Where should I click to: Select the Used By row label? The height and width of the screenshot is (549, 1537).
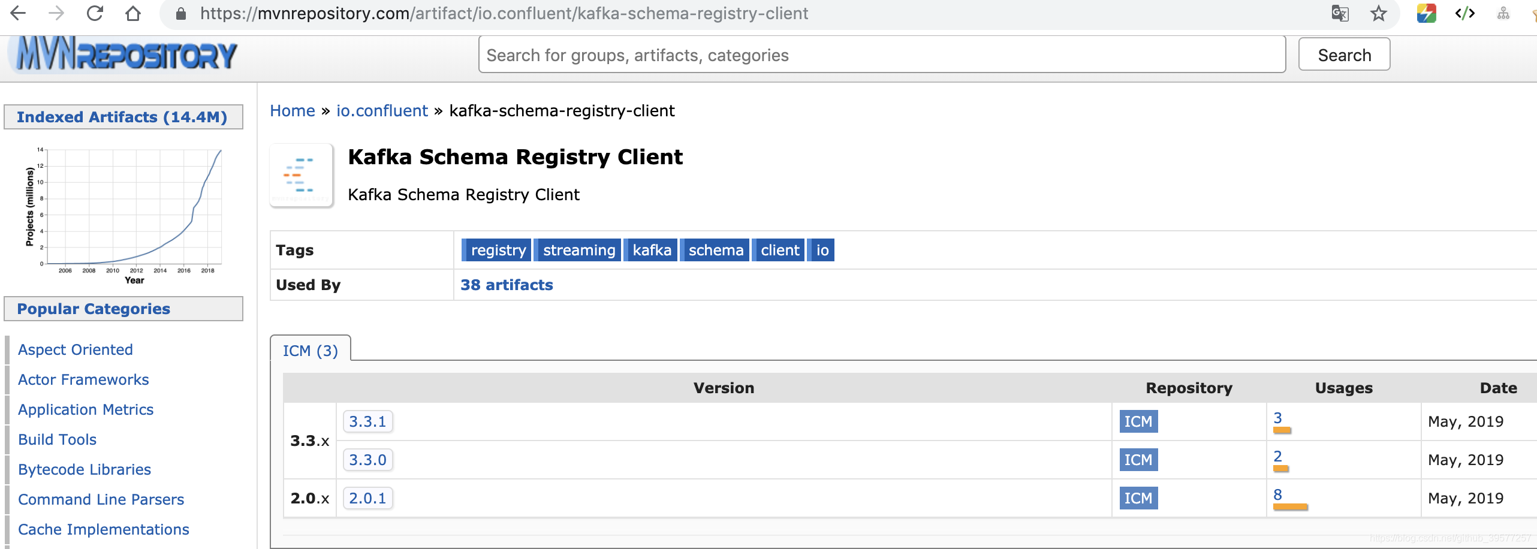(x=308, y=285)
